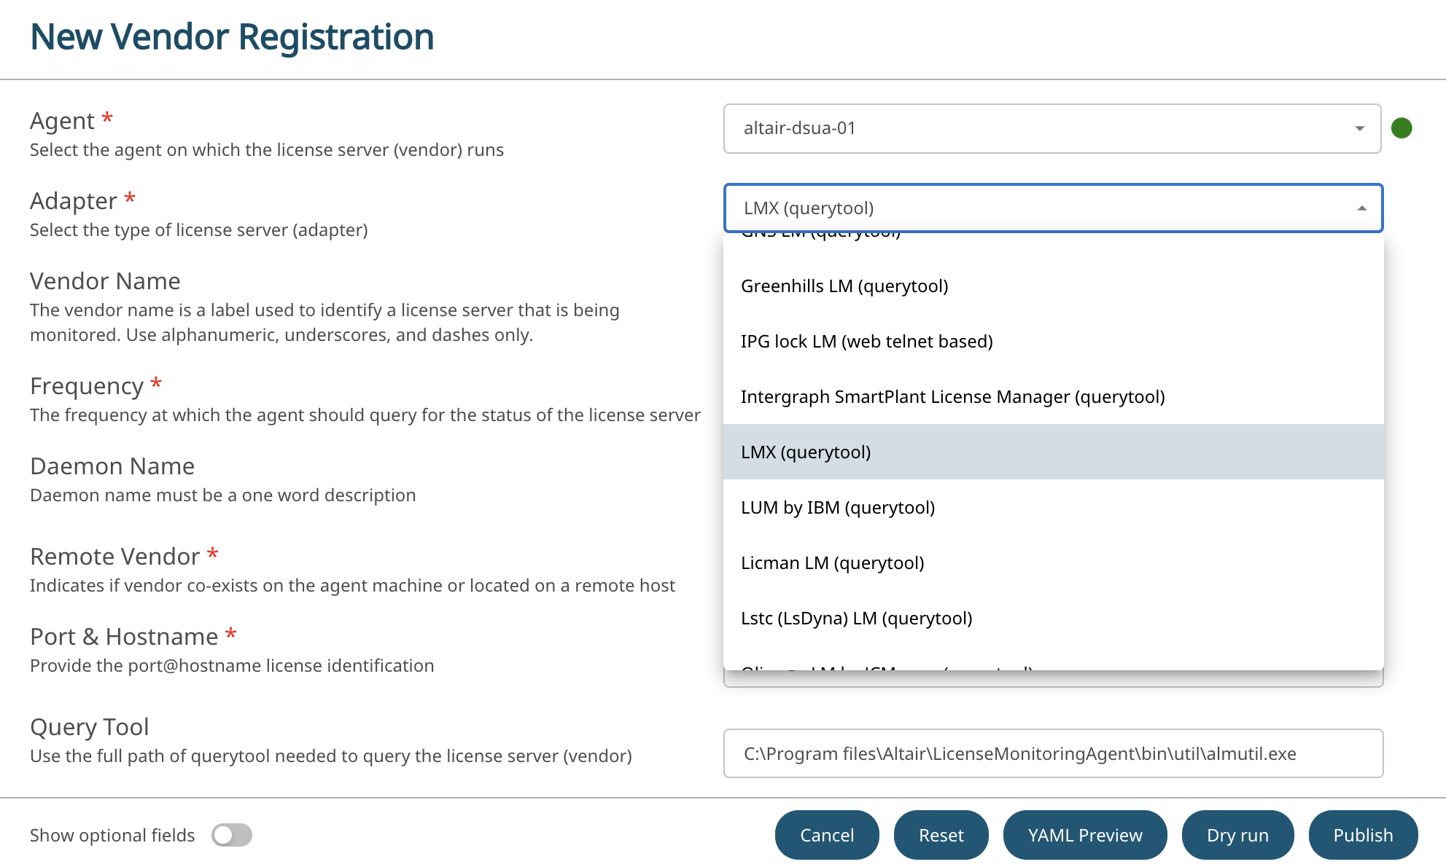Viewport: 1446px width, 867px height.
Task: Click the Query Tool path input field
Action: pos(1052,753)
